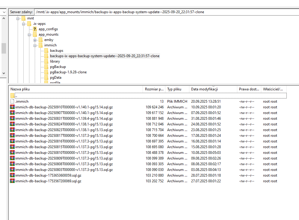Click the emby folder icon

coord(41,40)
